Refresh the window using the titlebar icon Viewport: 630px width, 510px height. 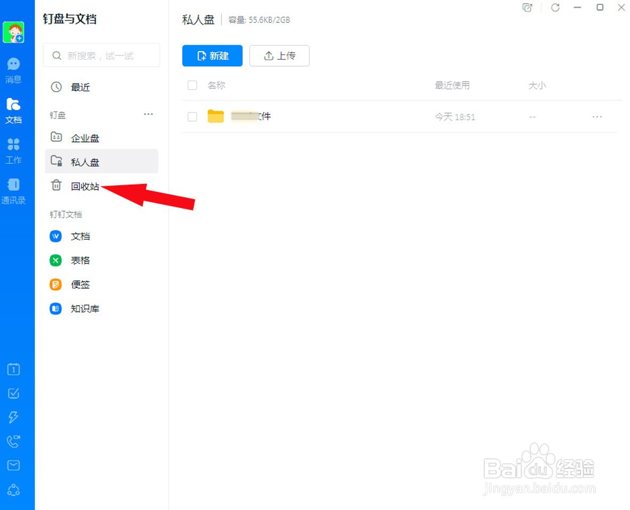(x=555, y=7)
